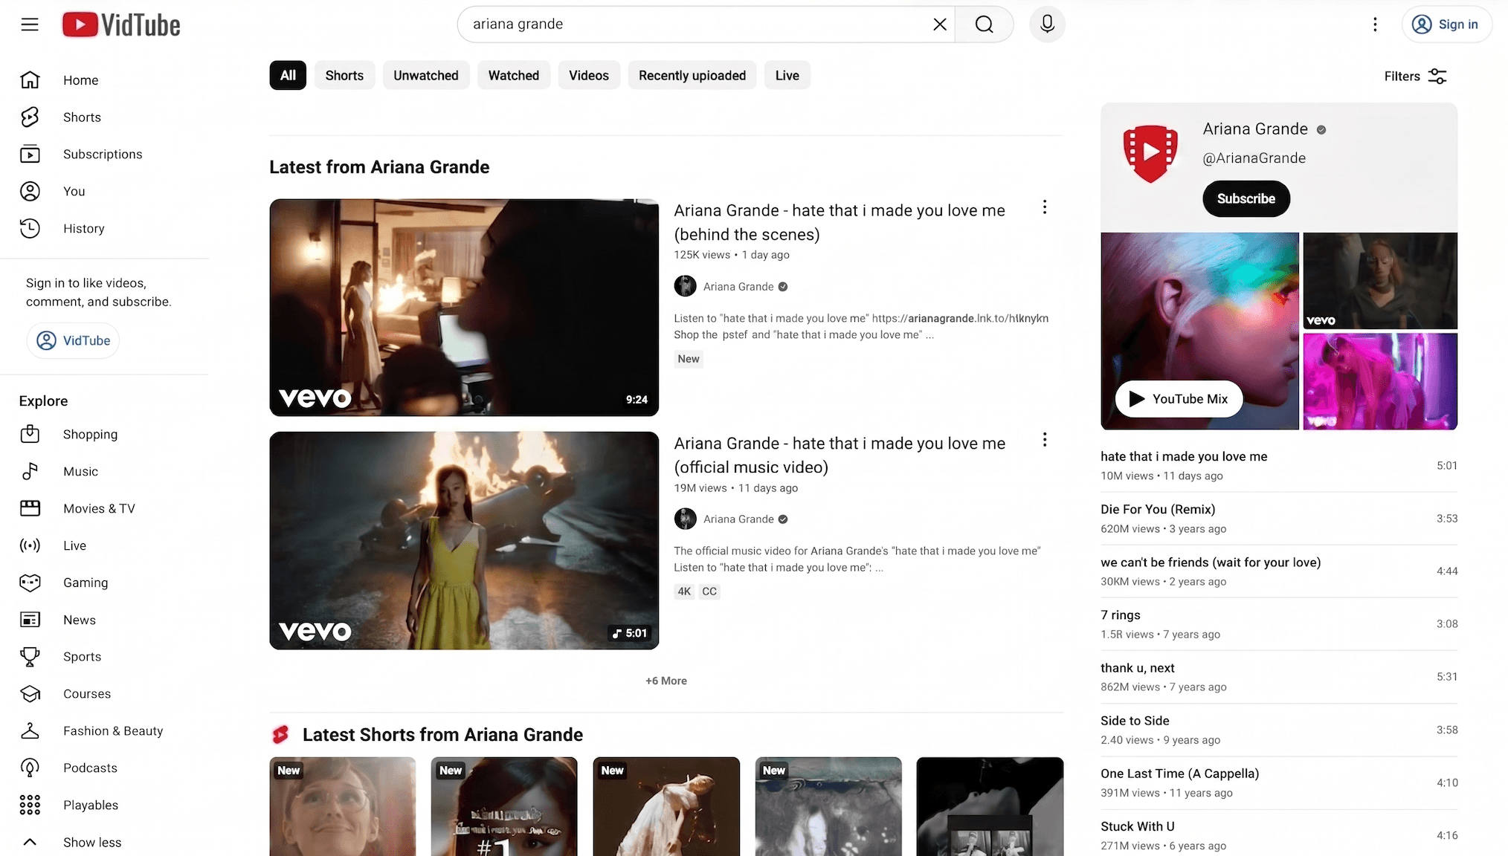Open the behind the scenes video thumbnail
Screen dimensions: 1508x856
pyautogui.click(x=464, y=308)
